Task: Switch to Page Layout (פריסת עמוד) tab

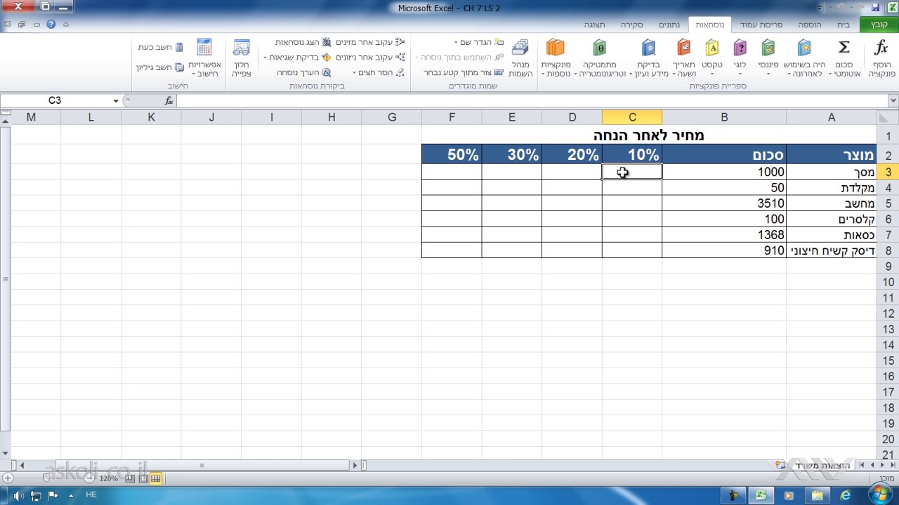Action: (761, 25)
